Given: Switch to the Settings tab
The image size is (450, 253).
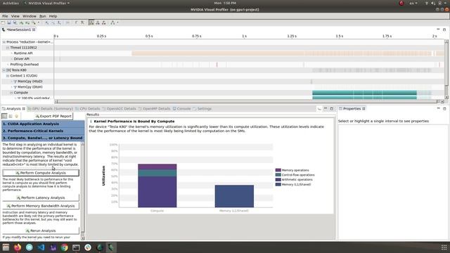Looking at the screenshot, I should (x=202, y=109).
